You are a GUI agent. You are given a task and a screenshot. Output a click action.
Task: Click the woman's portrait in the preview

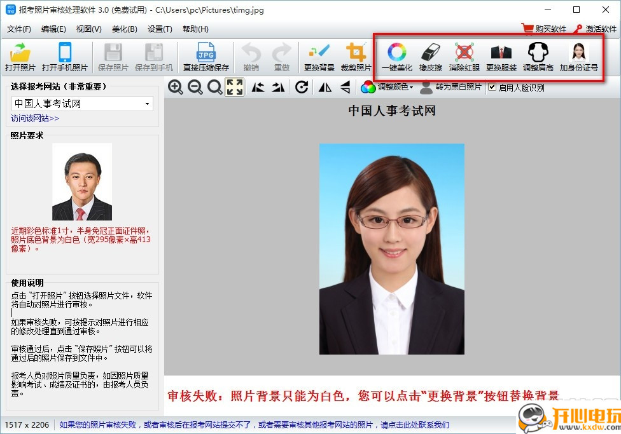[392, 249]
